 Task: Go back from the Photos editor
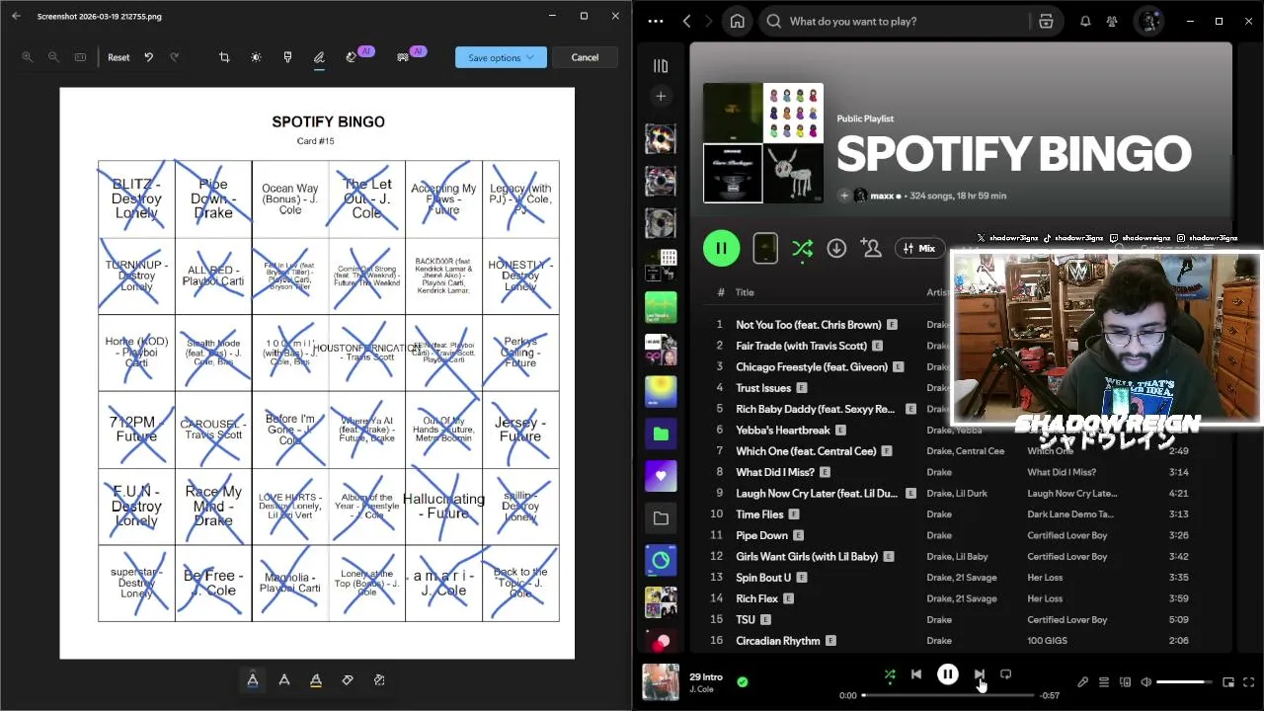point(17,16)
